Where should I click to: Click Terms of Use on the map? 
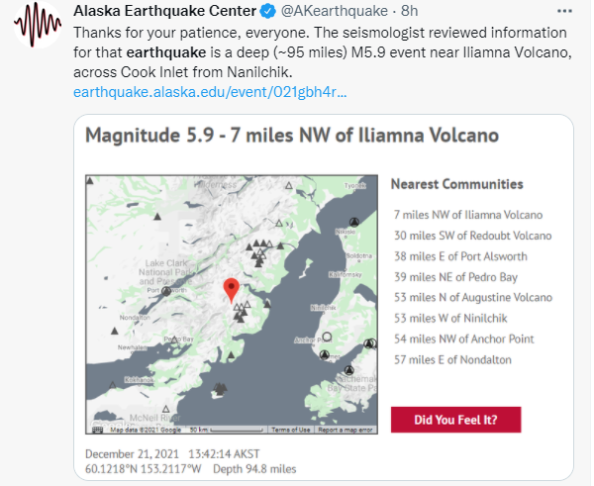pos(291,430)
